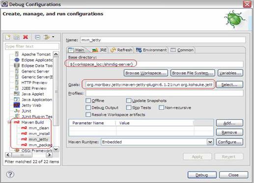254x183 pixels.
Task: Click the Parameter Name column header
Action: pos(92,123)
